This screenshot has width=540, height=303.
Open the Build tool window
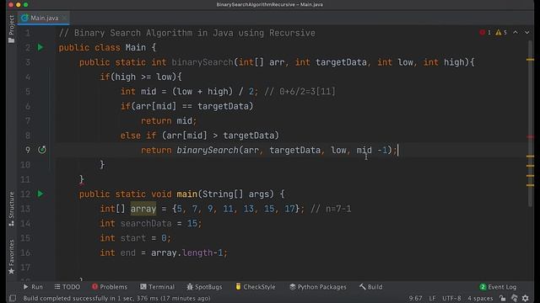(x=370, y=287)
